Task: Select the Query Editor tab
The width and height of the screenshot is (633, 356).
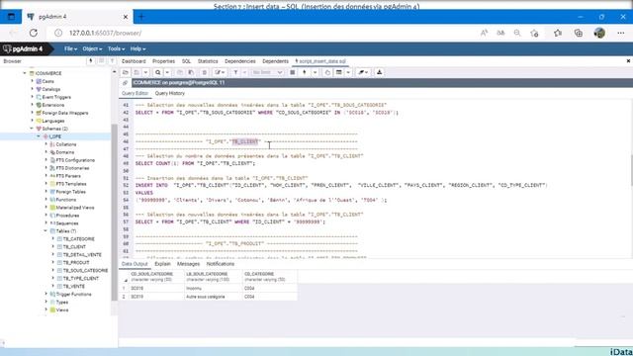Action: [135, 93]
